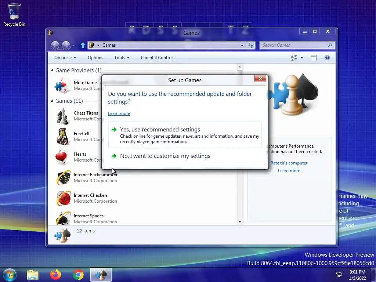The height and width of the screenshot is (282, 376).
Task: Click the Show desktop strip at taskbar end
Action: [x=373, y=275]
